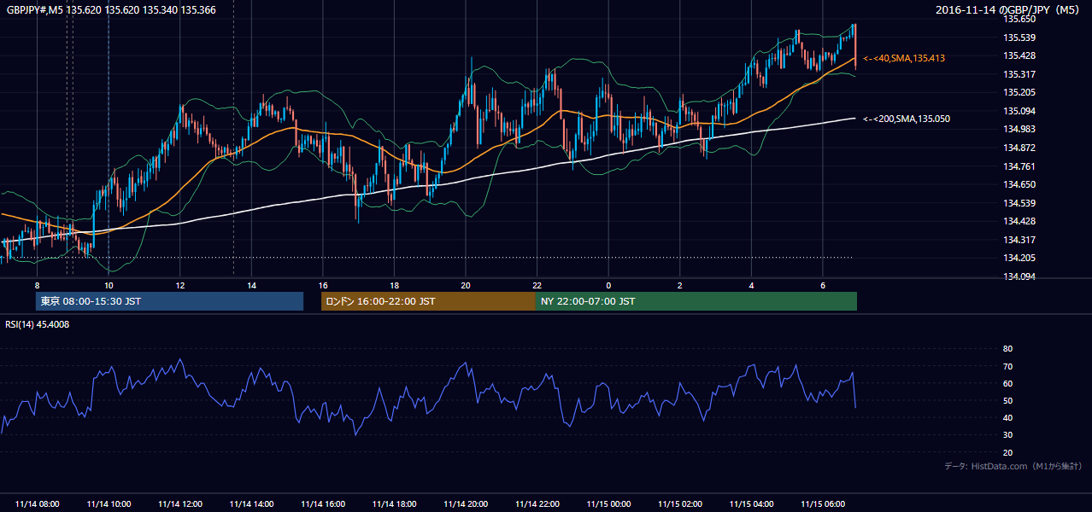Click the RSI scale value 50
The width and height of the screenshot is (1092, 512).
[x=1007, y=400]
